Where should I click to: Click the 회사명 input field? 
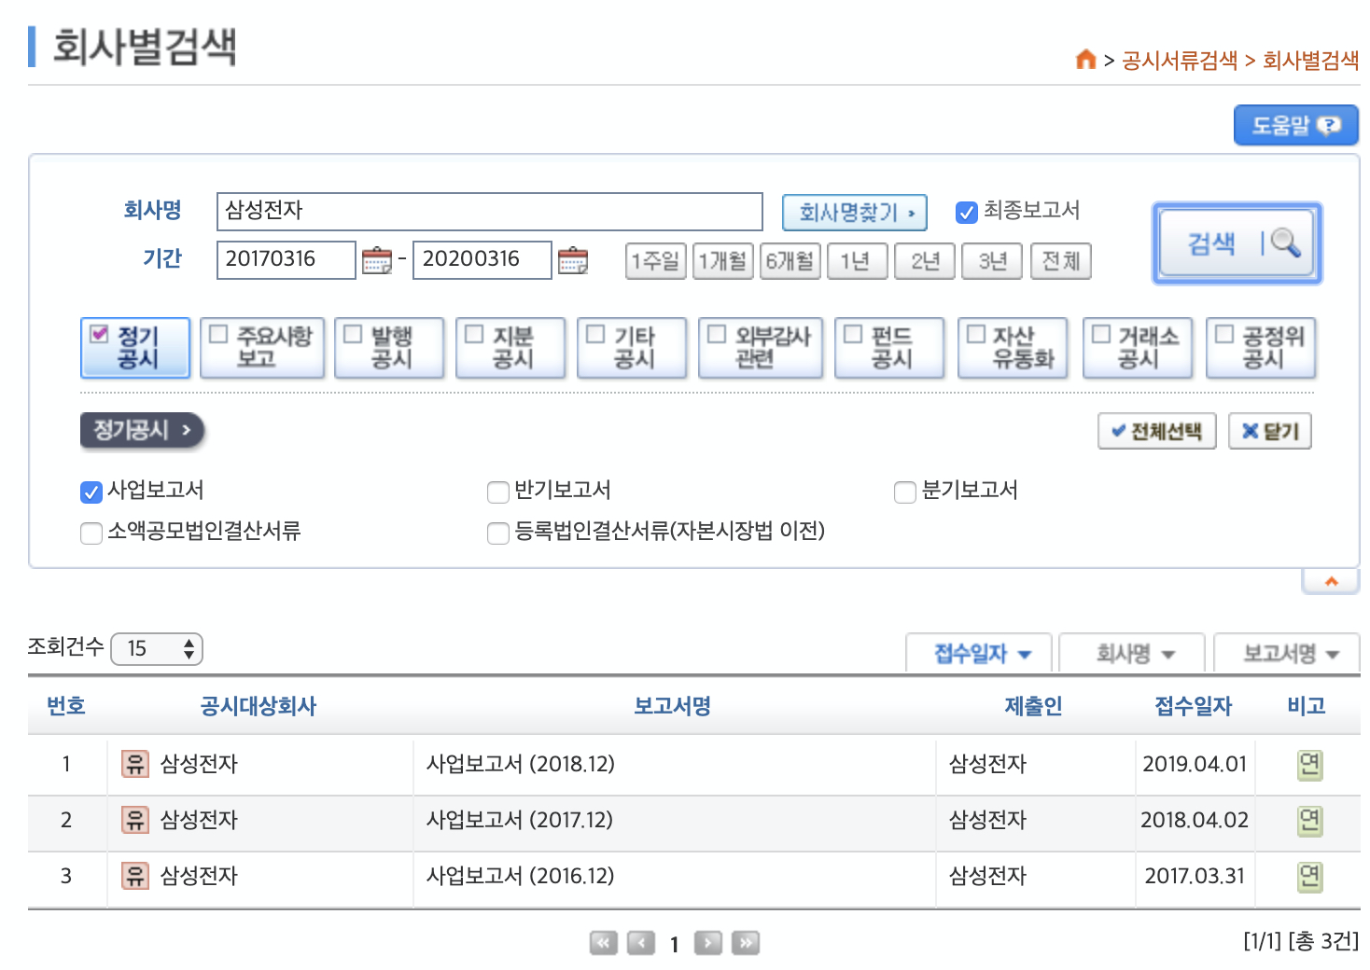click(490, 212)
